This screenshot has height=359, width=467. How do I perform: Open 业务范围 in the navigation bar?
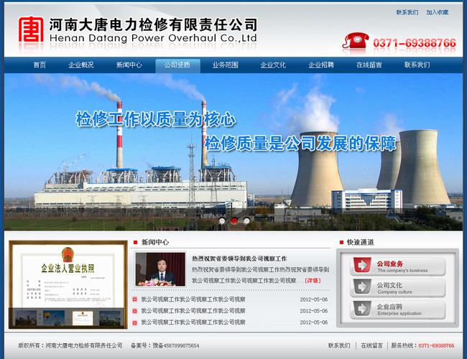pyautogui.click(x=225, y=65)
